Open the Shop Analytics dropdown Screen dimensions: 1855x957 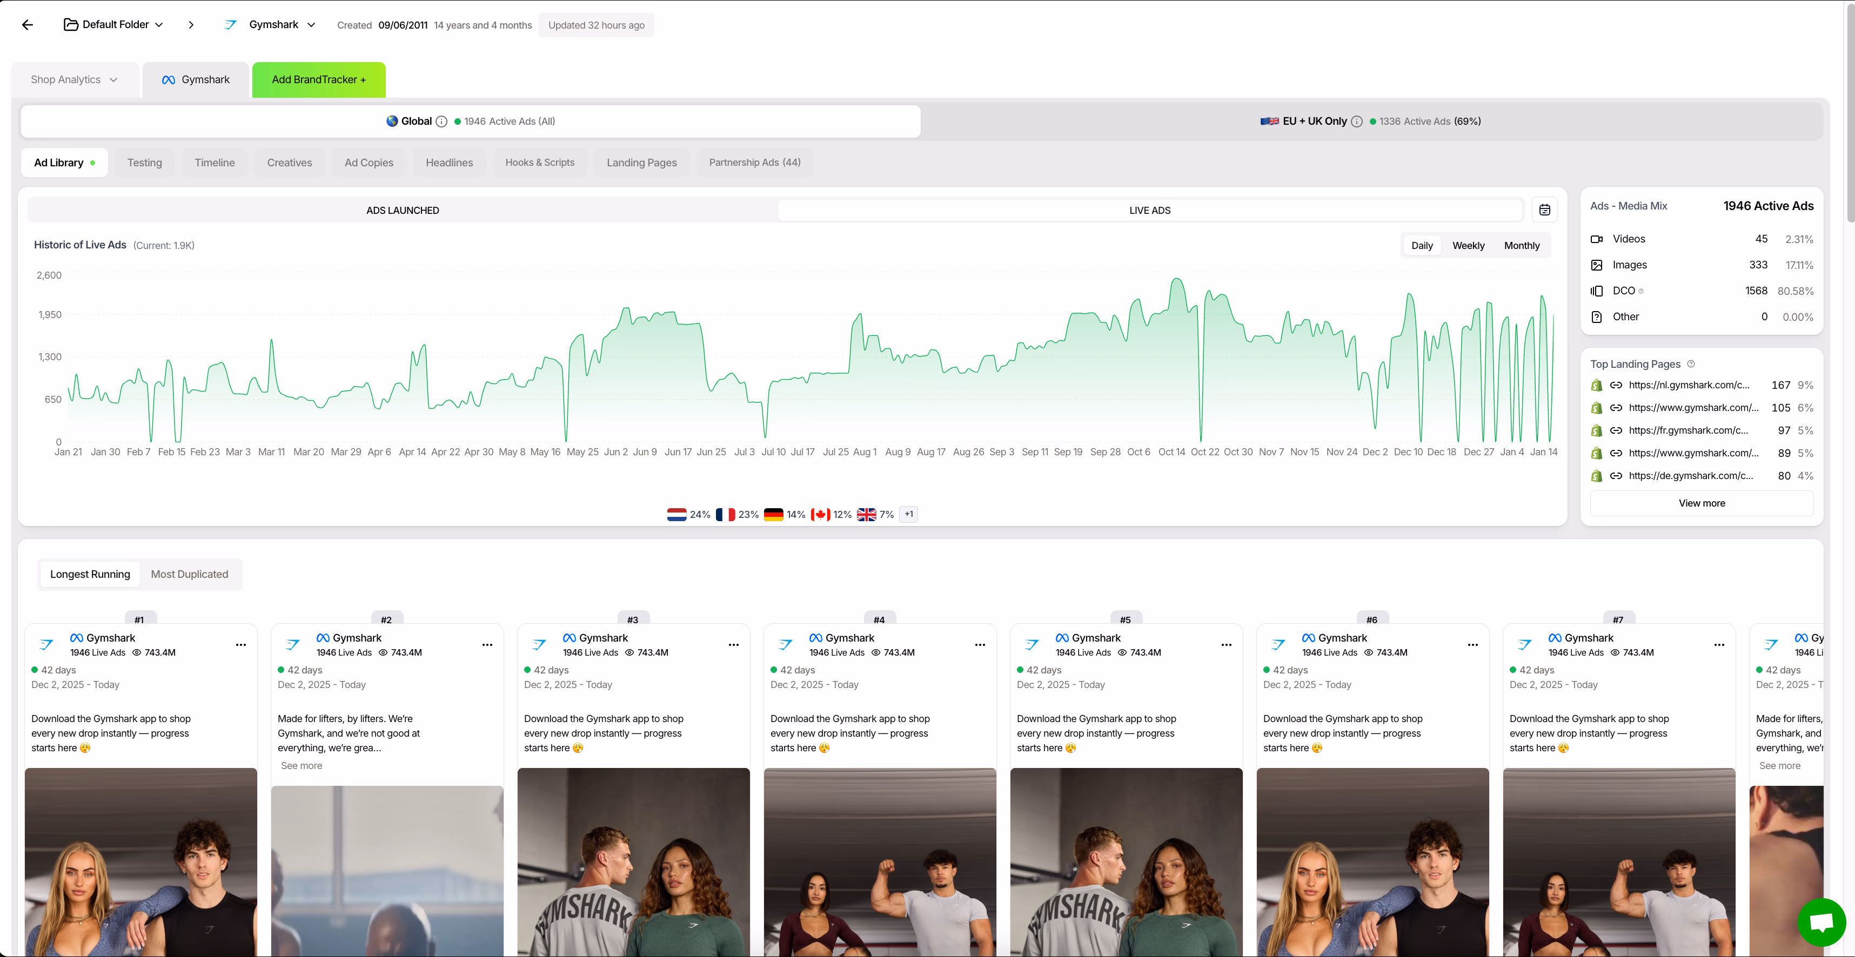coord(74,79)
